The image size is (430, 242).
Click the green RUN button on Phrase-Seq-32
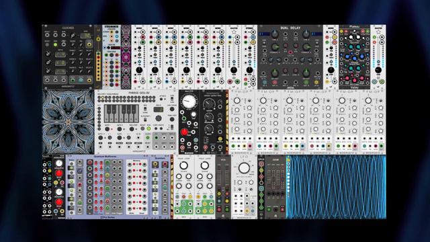pos(148,128)
